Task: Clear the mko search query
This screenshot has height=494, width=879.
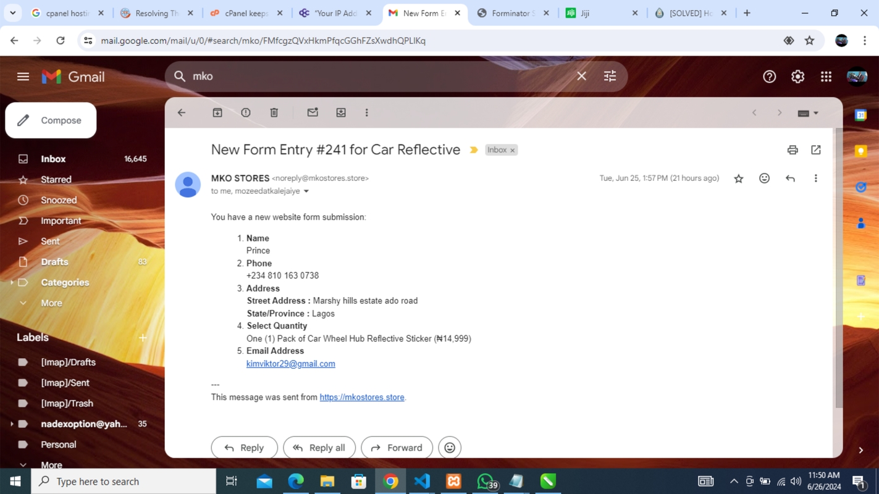Action: tap(582, 77)
